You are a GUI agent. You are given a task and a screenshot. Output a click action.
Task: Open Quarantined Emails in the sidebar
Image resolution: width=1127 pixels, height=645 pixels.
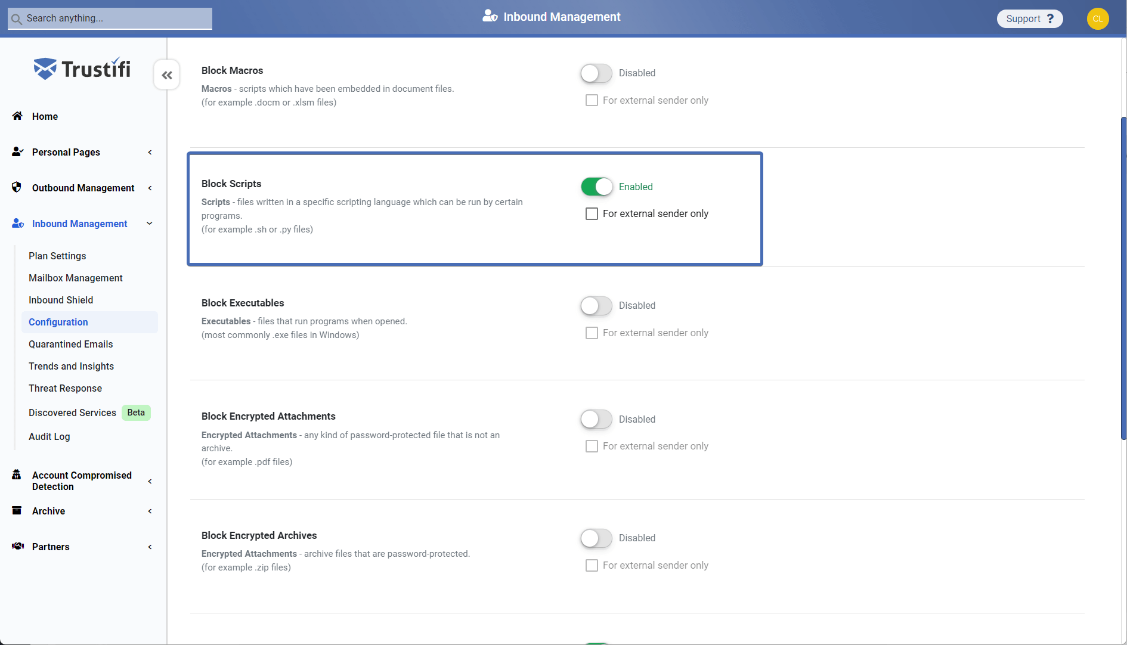[70, 344]
